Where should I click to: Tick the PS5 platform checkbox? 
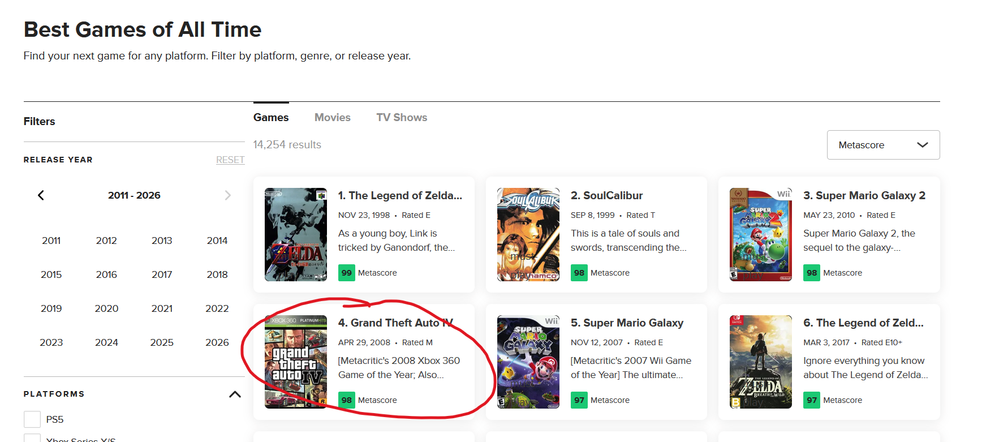coord(32,419)
